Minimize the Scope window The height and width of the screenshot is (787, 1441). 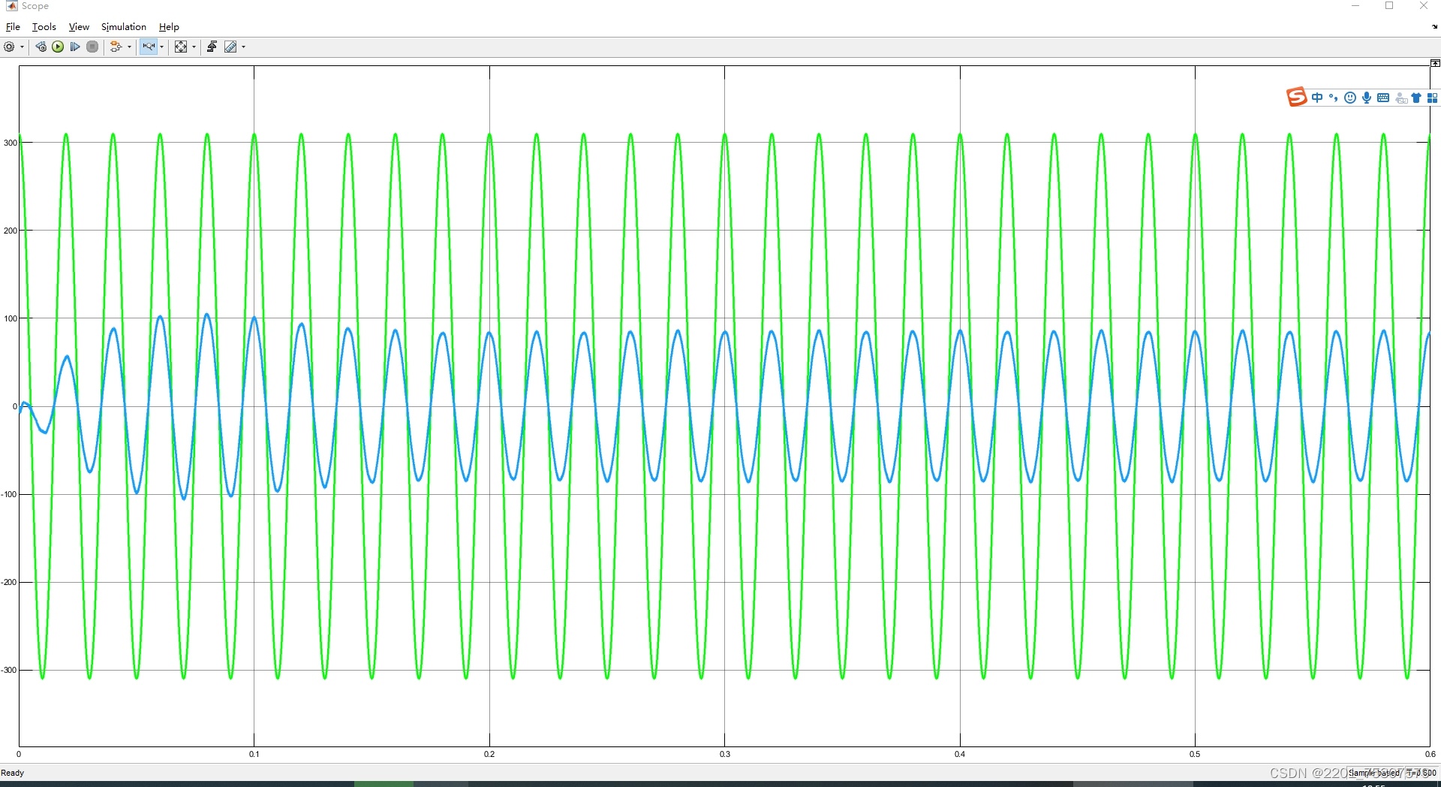(1355, 6)
